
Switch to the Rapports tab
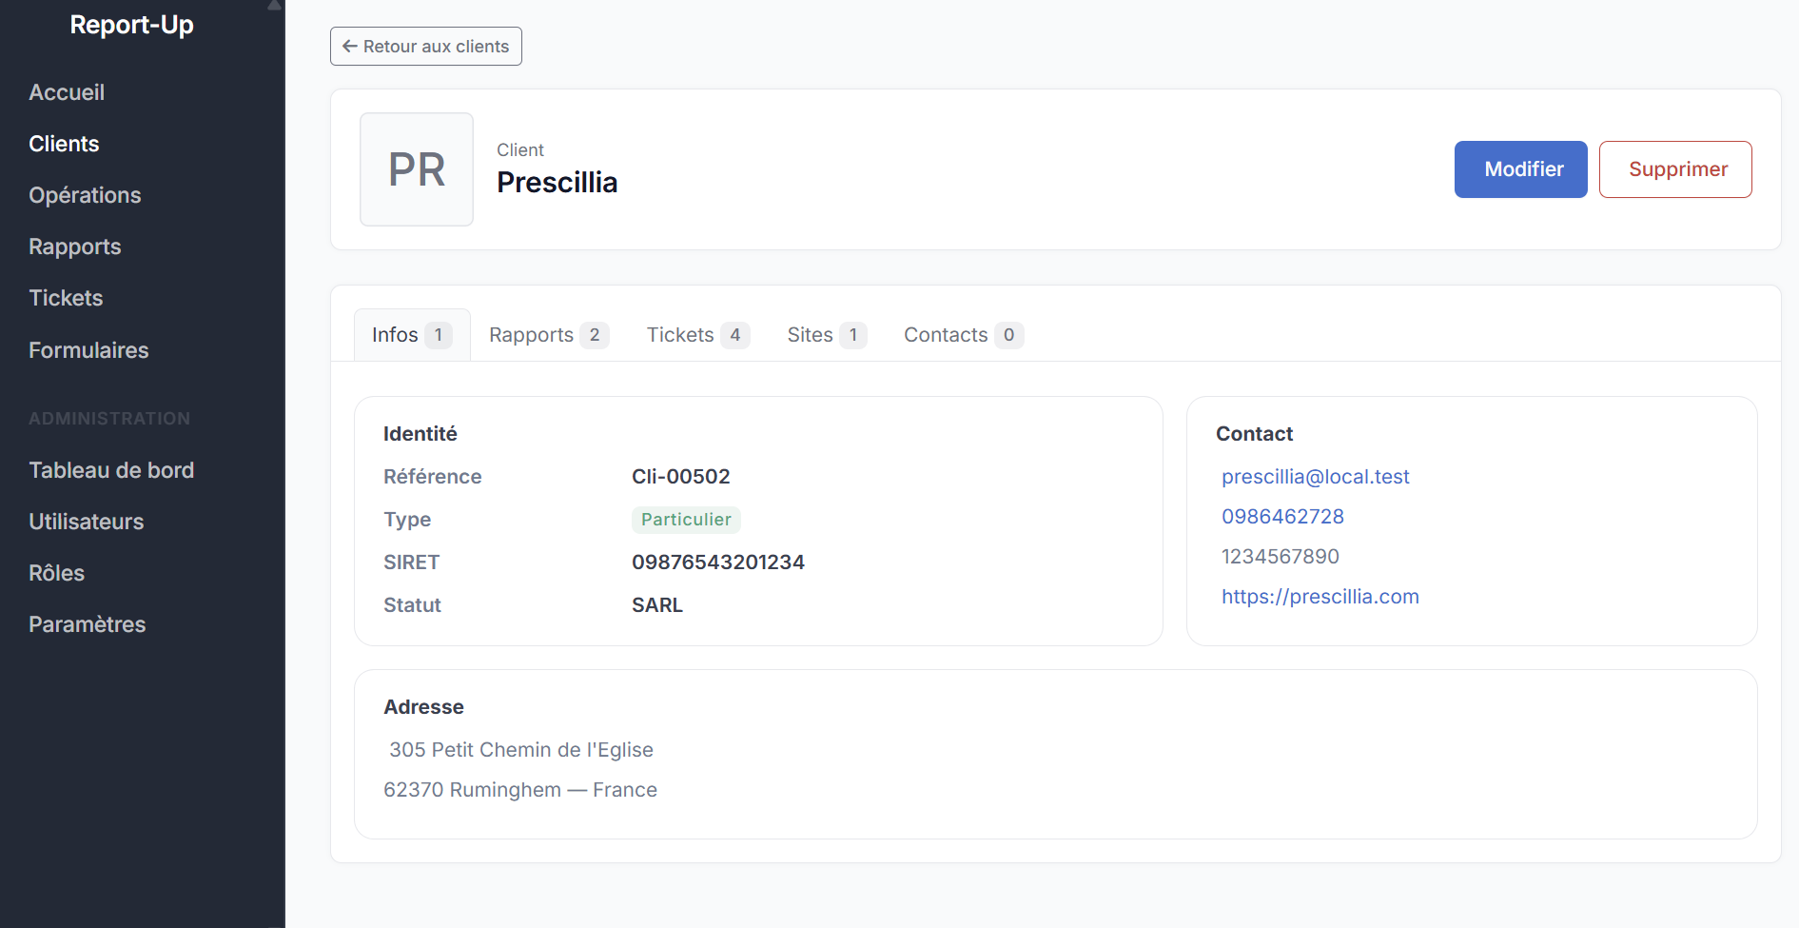(x=549, y=335)
